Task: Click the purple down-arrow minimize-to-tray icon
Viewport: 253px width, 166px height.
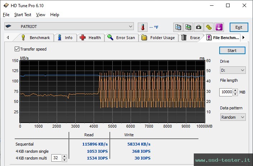Action: (x=219, y=27)
